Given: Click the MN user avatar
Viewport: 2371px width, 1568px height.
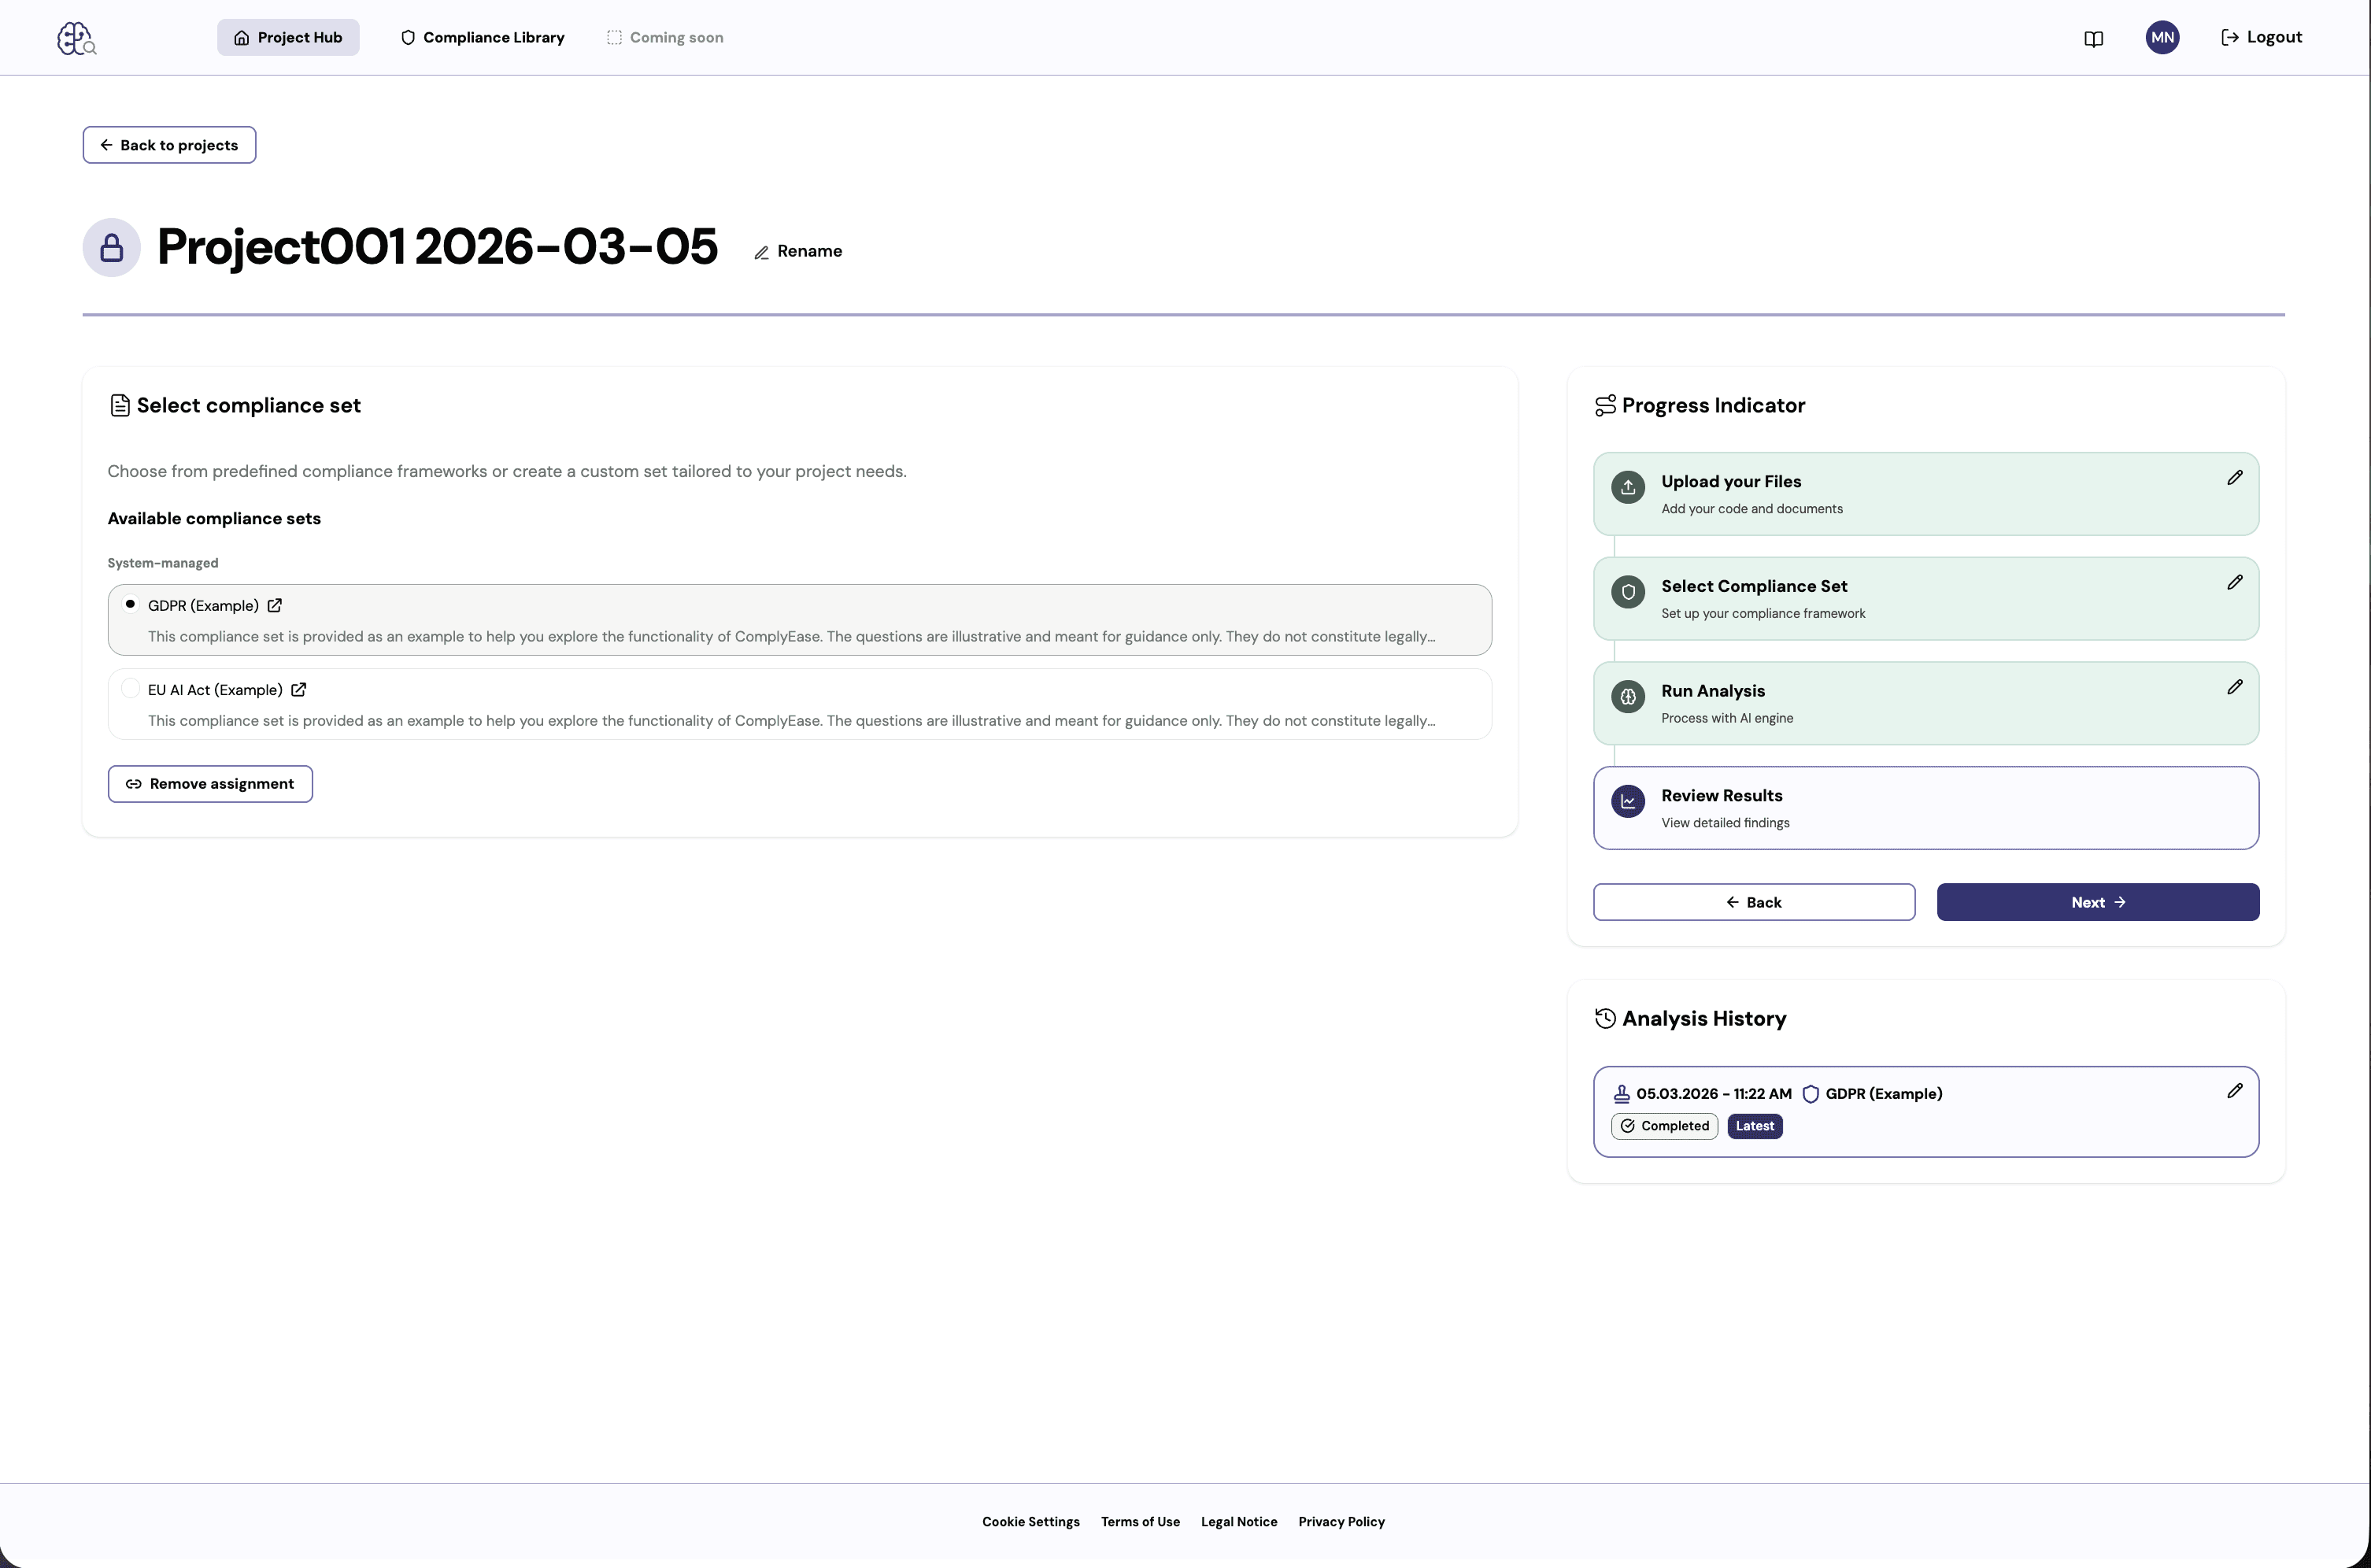Looking at the screenshot, I should (2161, 37).
